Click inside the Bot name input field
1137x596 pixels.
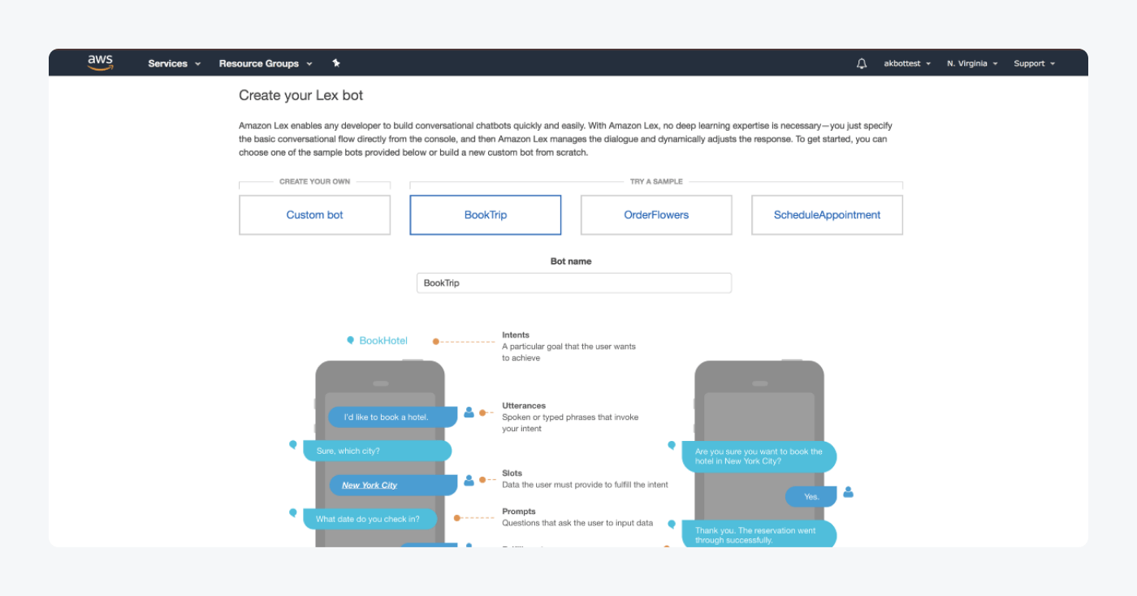pyautogui.click(x=574, y=283)
